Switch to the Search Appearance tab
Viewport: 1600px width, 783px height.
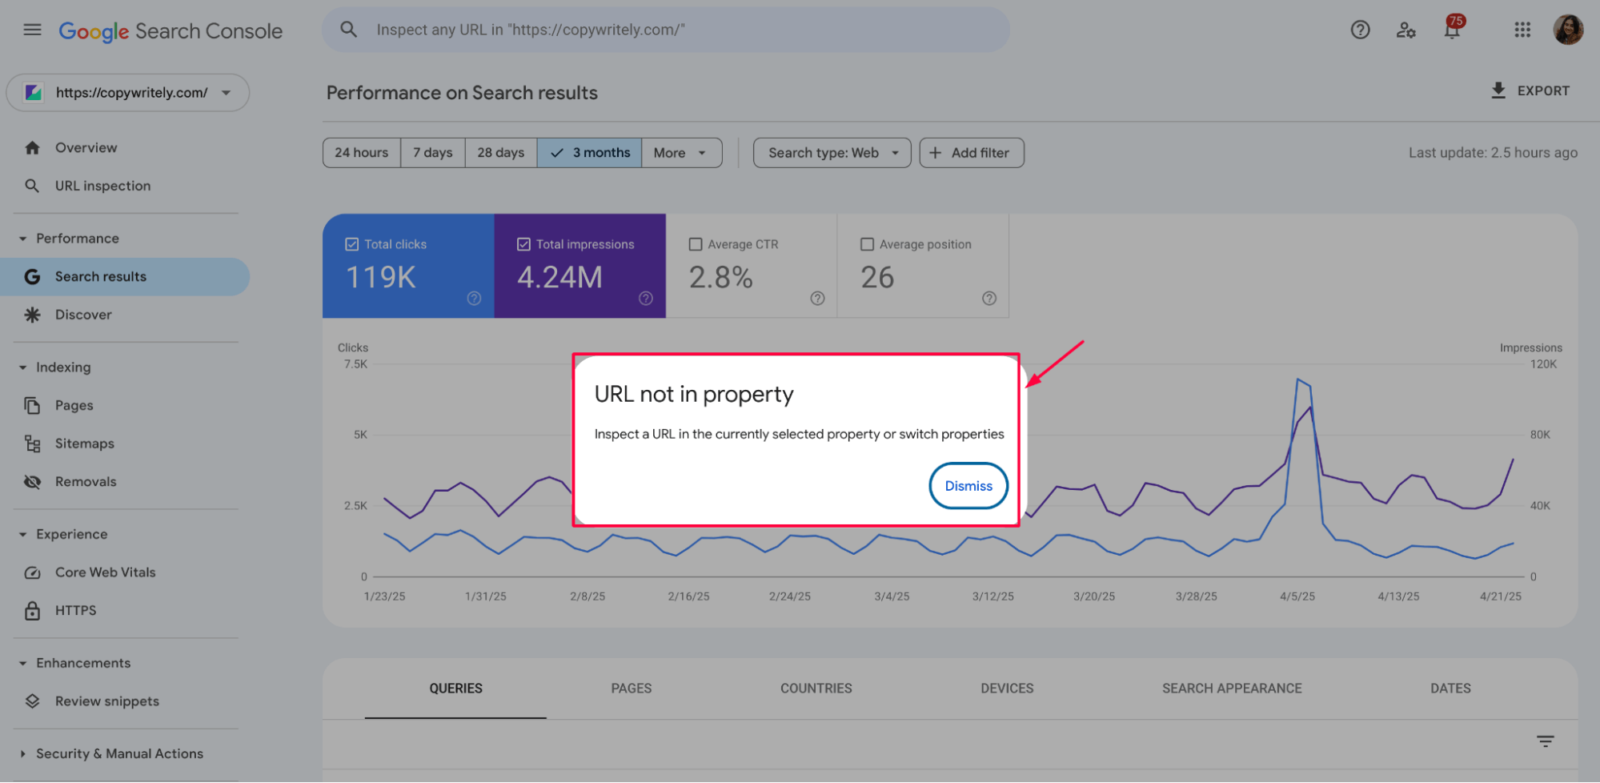coord(1232,689)
